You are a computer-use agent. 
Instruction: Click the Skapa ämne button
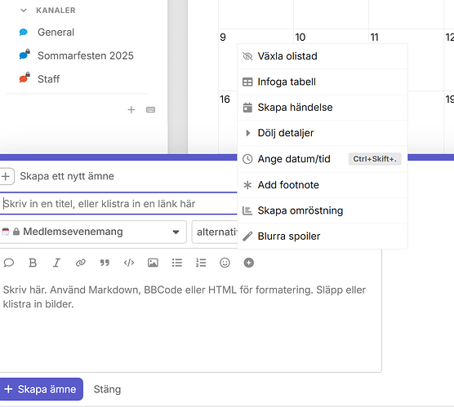tap(41, 389)
